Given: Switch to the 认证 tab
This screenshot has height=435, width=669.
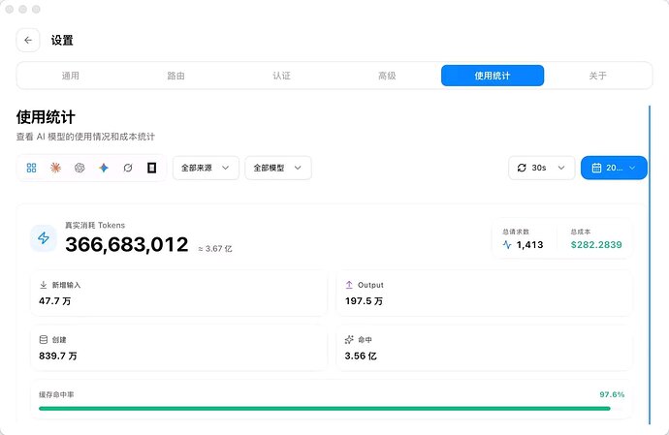Looking at the screenshot, I should click(281, 76).
